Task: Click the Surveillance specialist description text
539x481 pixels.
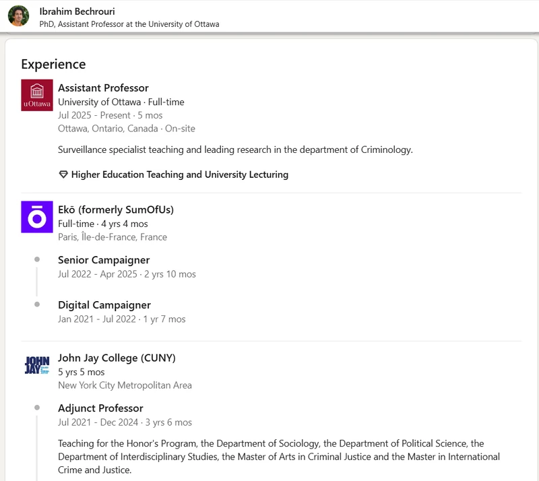Action: pos(235,150)
